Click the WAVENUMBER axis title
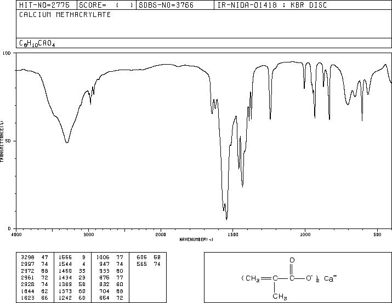This screenshot has height=303, width=392. click(x=196, y=239)
